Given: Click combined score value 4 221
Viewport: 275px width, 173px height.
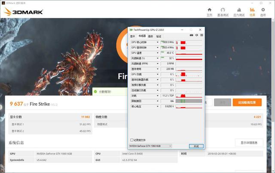Looking at the screenshot, I should coord(257,117).
